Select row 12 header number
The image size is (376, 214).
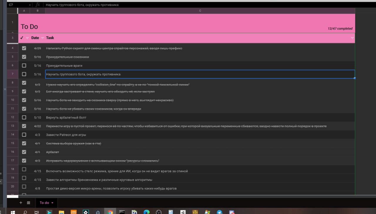coord(12,117)
